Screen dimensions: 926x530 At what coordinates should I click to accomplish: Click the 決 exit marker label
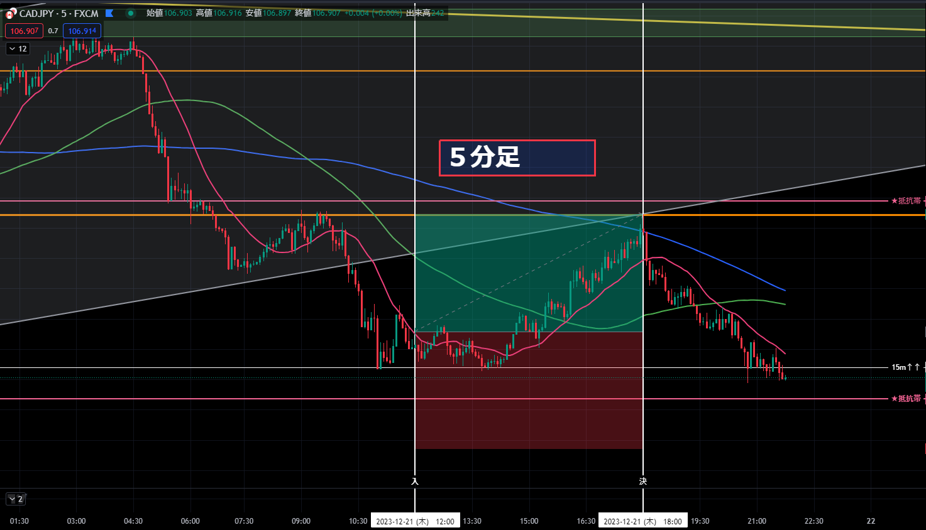click(642, 480)
